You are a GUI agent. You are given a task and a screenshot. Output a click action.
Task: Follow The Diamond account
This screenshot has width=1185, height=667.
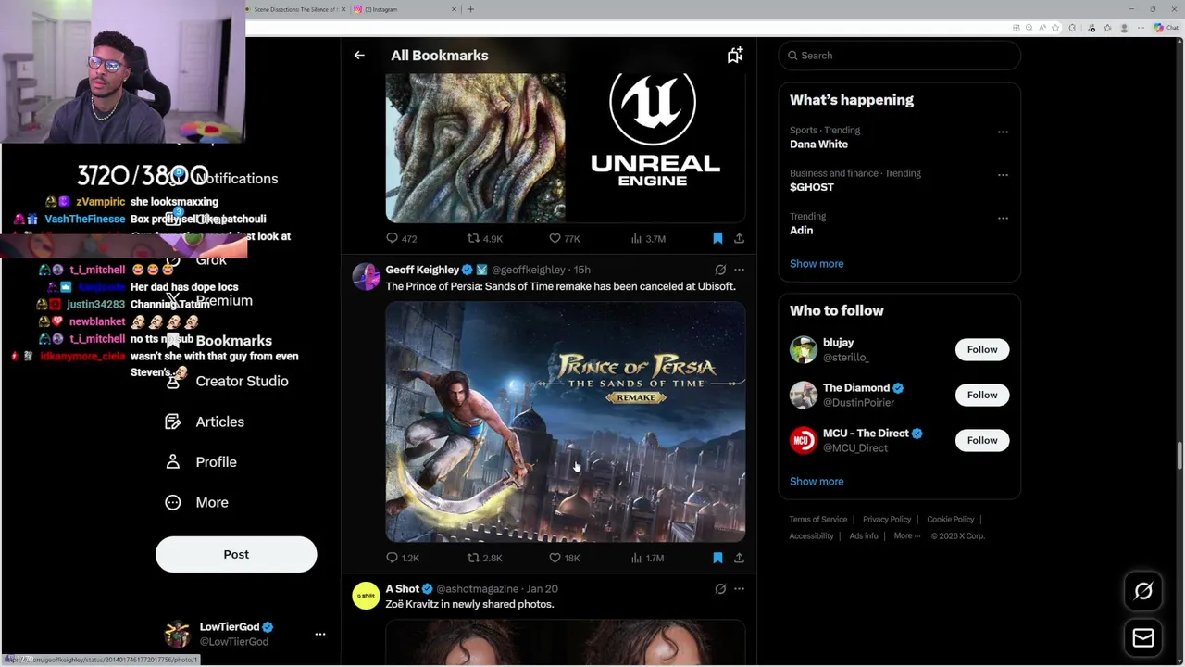pos(982,395)
